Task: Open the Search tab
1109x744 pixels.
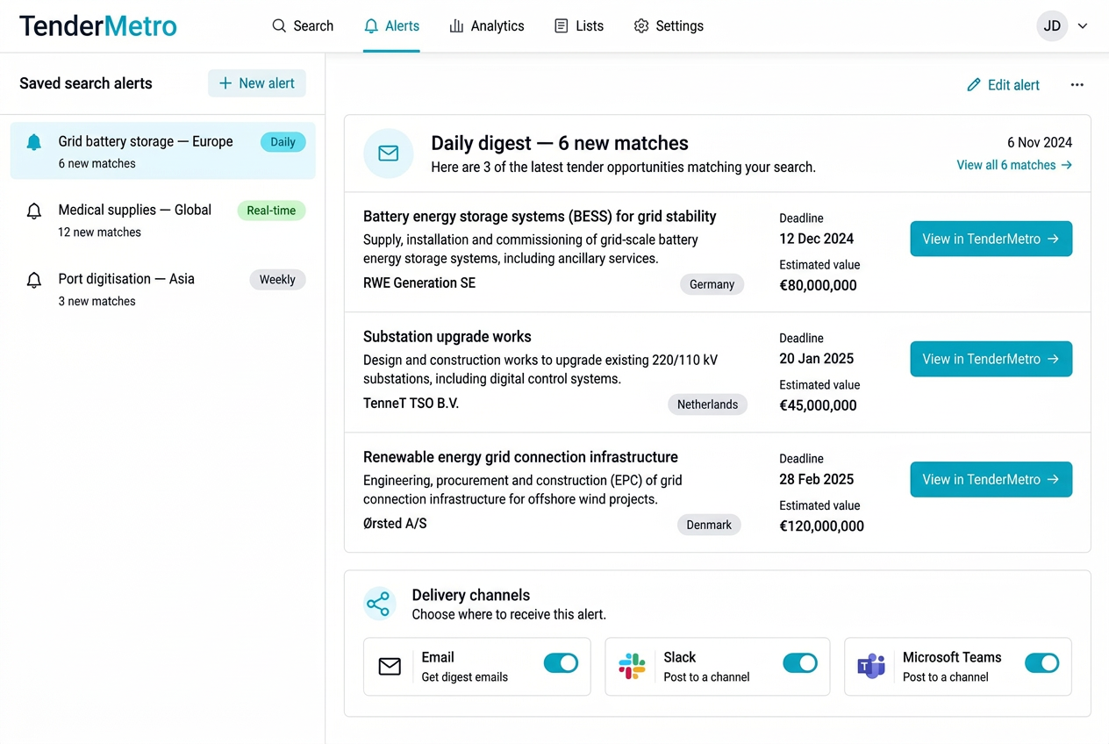Action: tap(303, 26)
